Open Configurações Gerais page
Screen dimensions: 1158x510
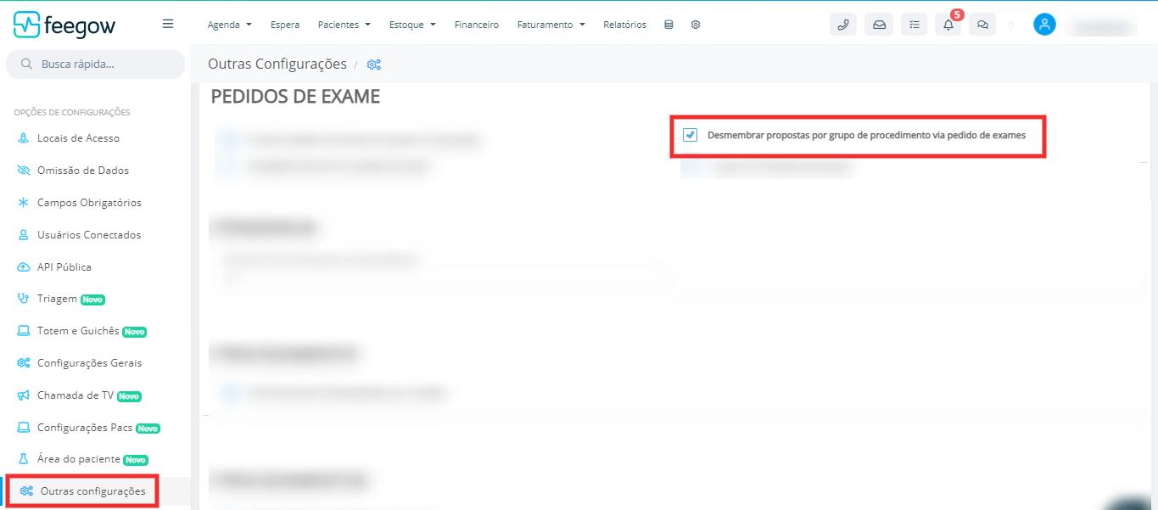[89, 363]
